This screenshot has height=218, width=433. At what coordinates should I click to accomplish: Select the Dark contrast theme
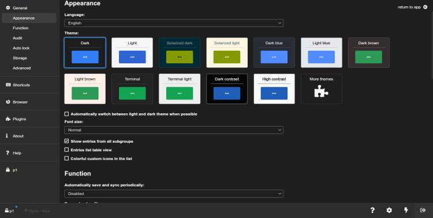tap(227, 89)
